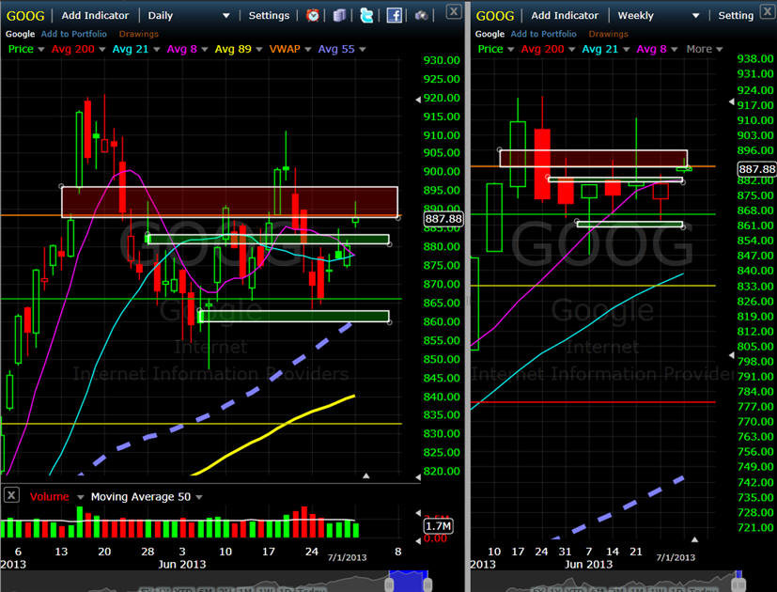The width and height of the screenshot is (777, 592).
Task: Close the daily chart panel
Action: click(x=453, y=11)
